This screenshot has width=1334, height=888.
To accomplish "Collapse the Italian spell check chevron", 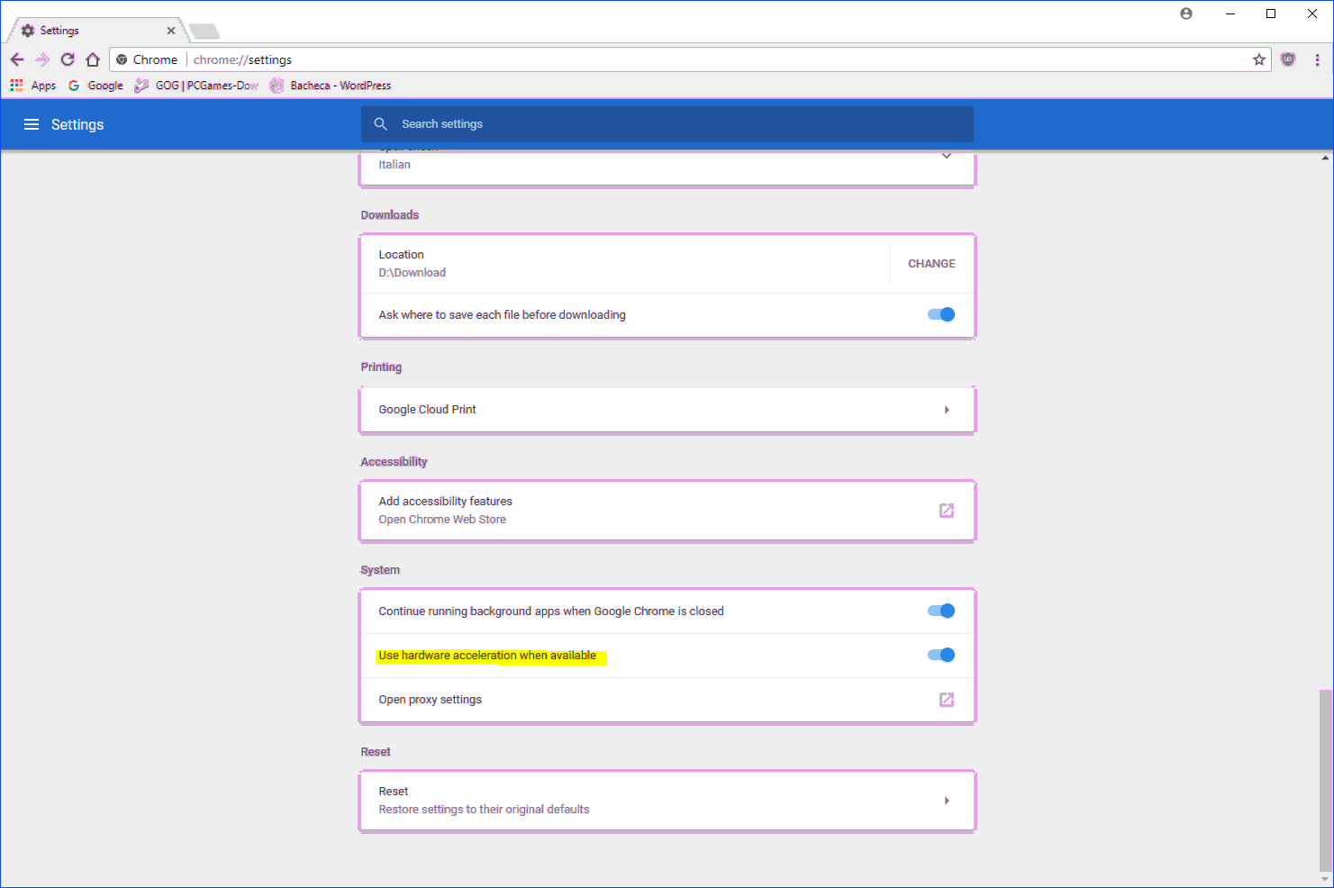I will (x=946, y=157).
